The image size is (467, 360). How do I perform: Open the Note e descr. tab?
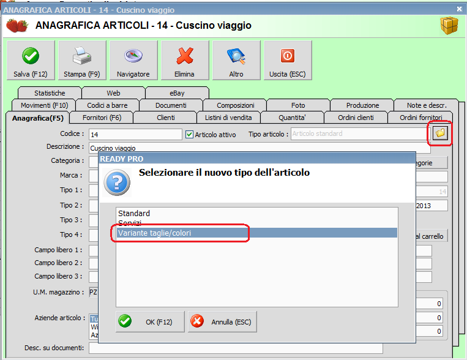click(427, 105)
